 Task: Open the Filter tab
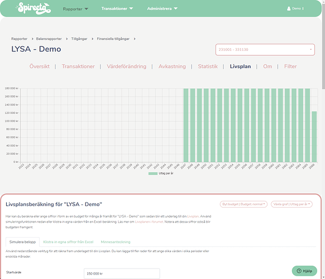coord(290,66)
